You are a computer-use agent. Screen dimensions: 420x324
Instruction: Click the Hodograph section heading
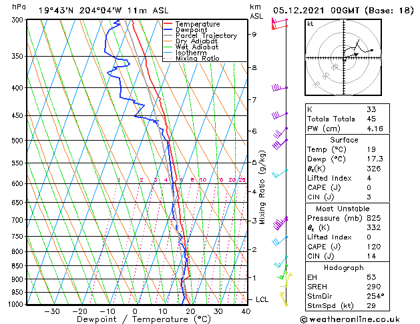pyautogui.click(x=344, y=267)
